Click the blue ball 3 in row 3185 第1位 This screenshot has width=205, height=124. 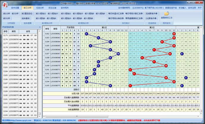tap(90, 46)
